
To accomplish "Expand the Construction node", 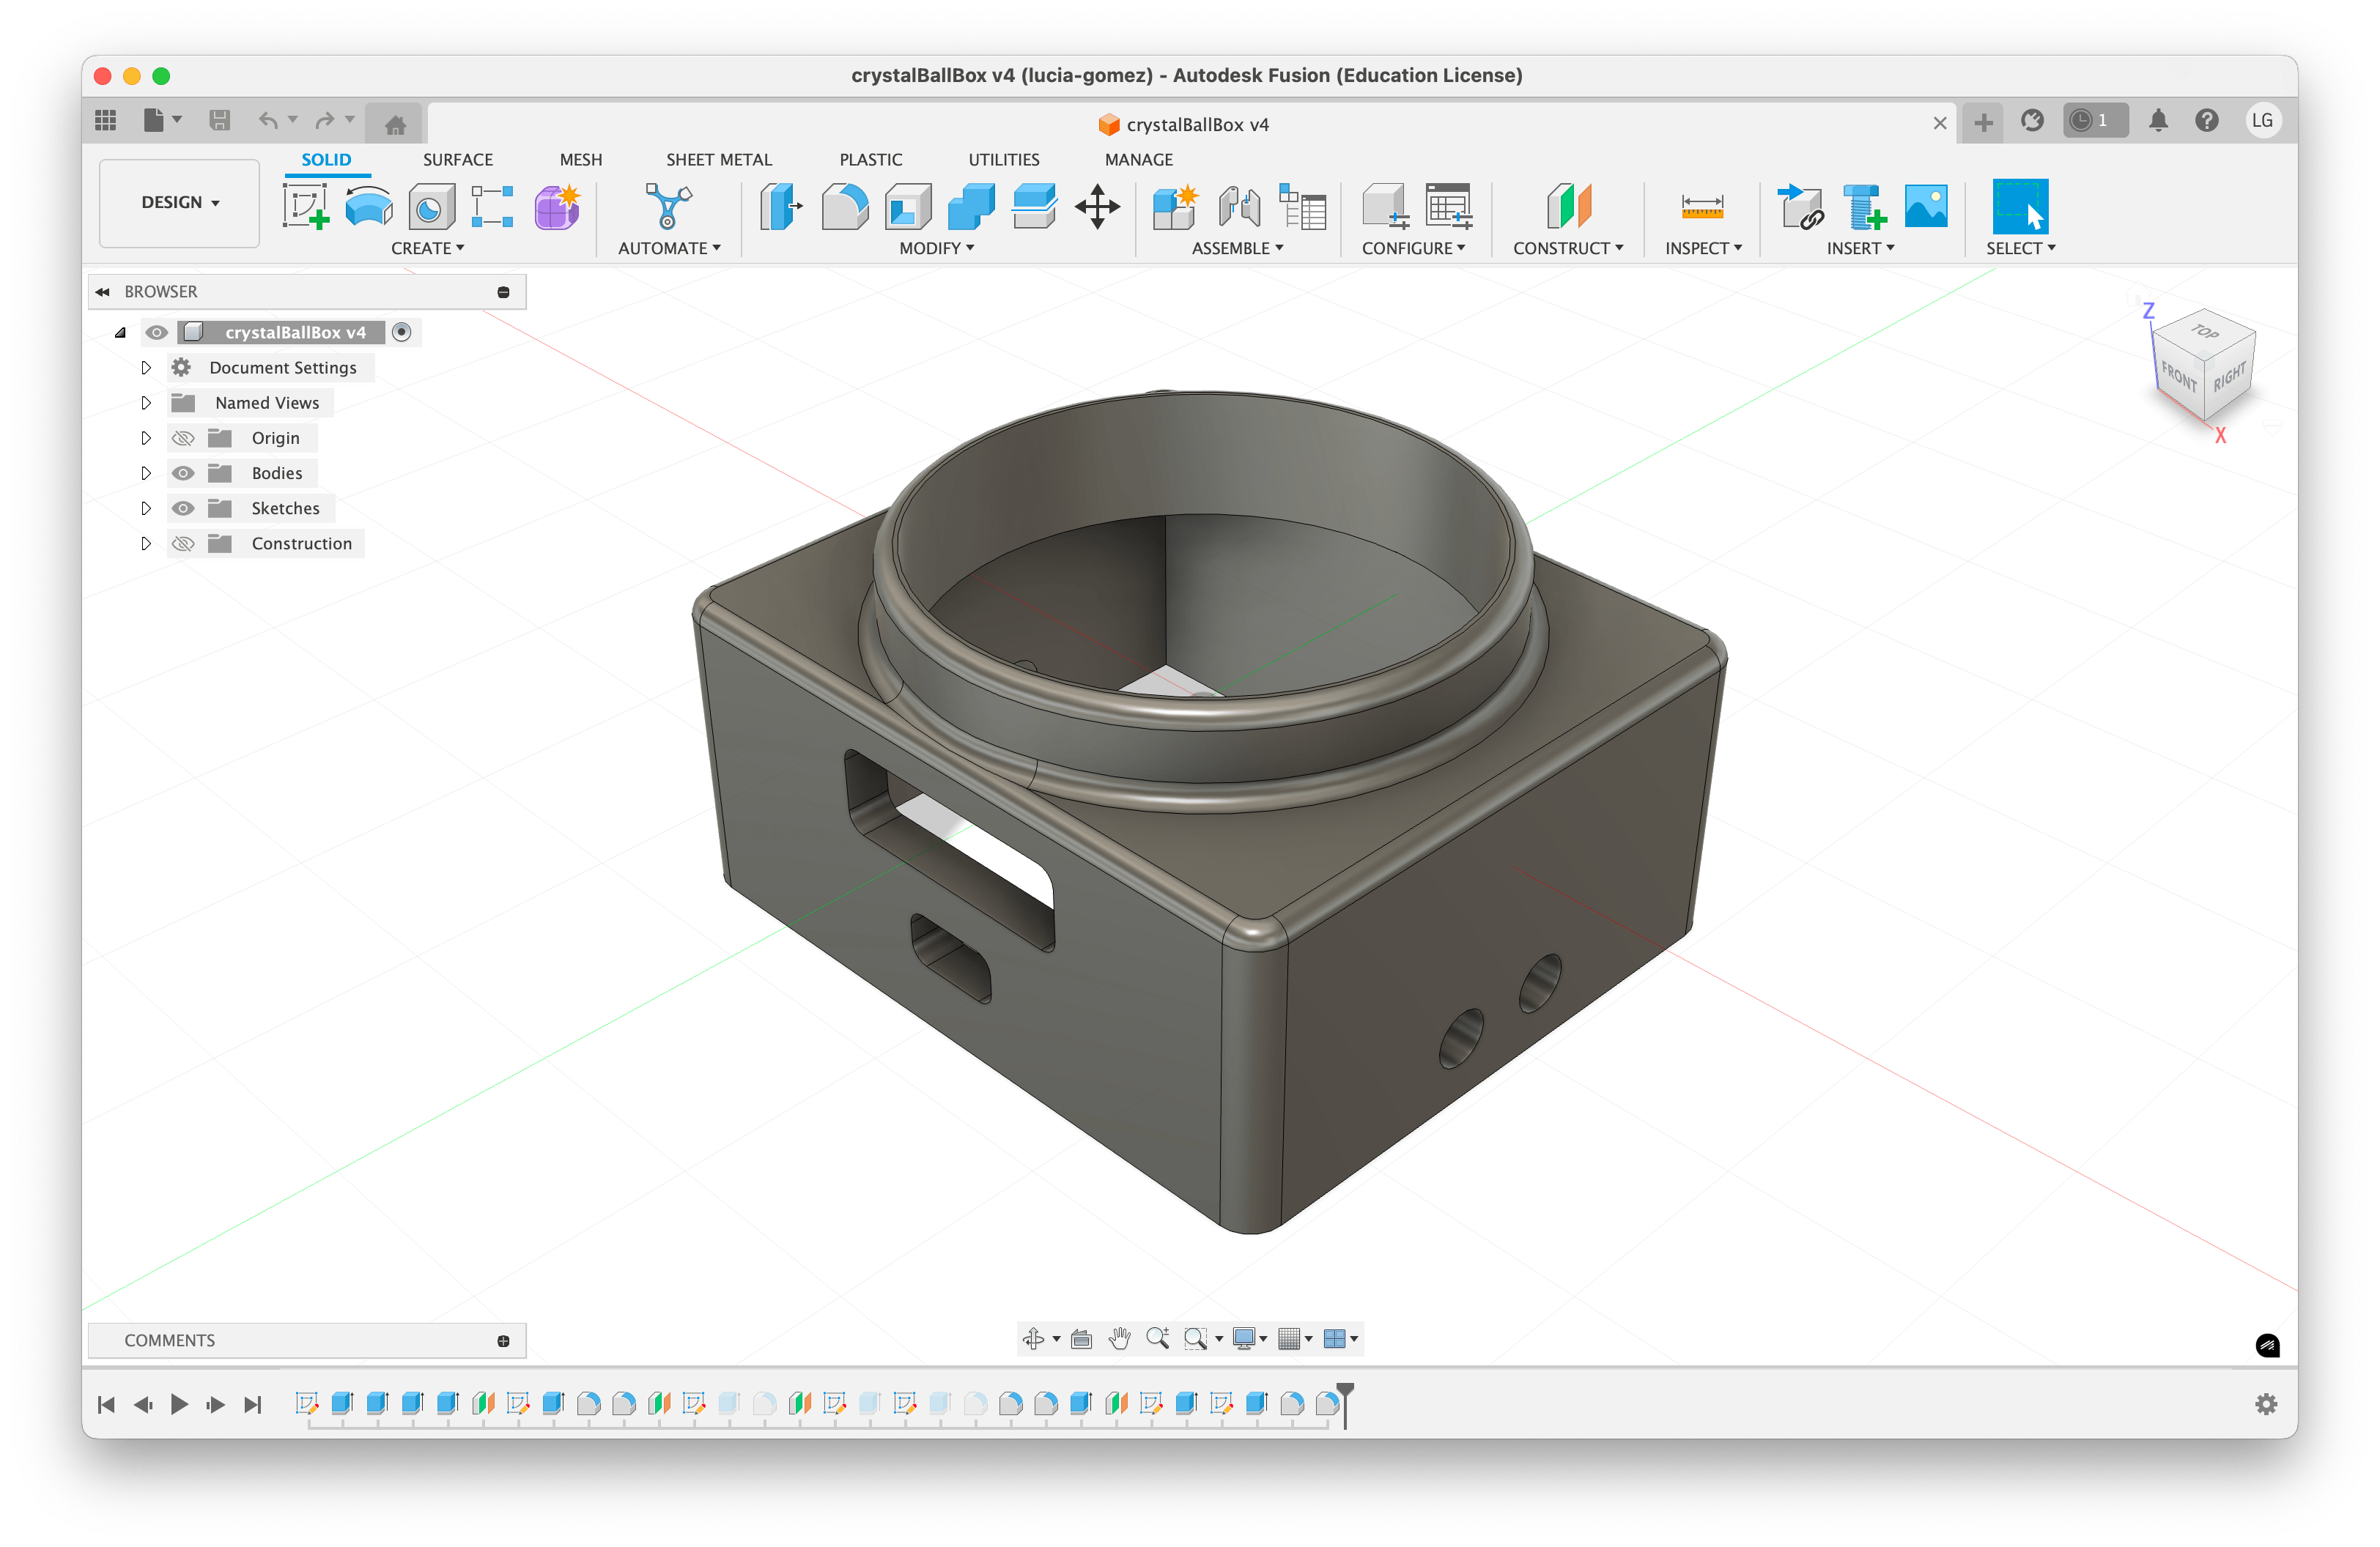I will 146,544.
